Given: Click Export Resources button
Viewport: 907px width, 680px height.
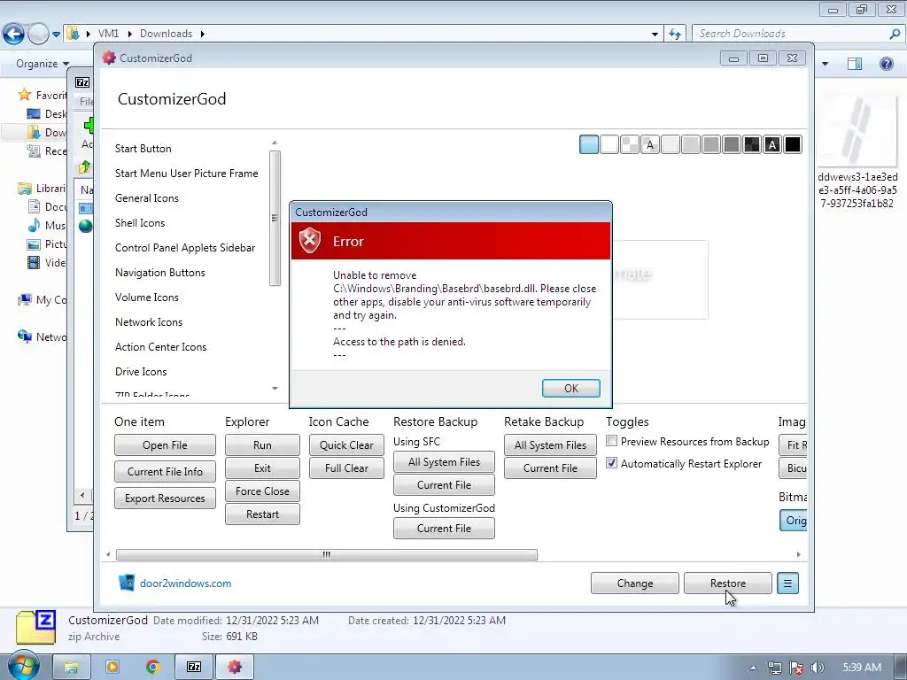Looking at the screenshot, I should 165,498.
